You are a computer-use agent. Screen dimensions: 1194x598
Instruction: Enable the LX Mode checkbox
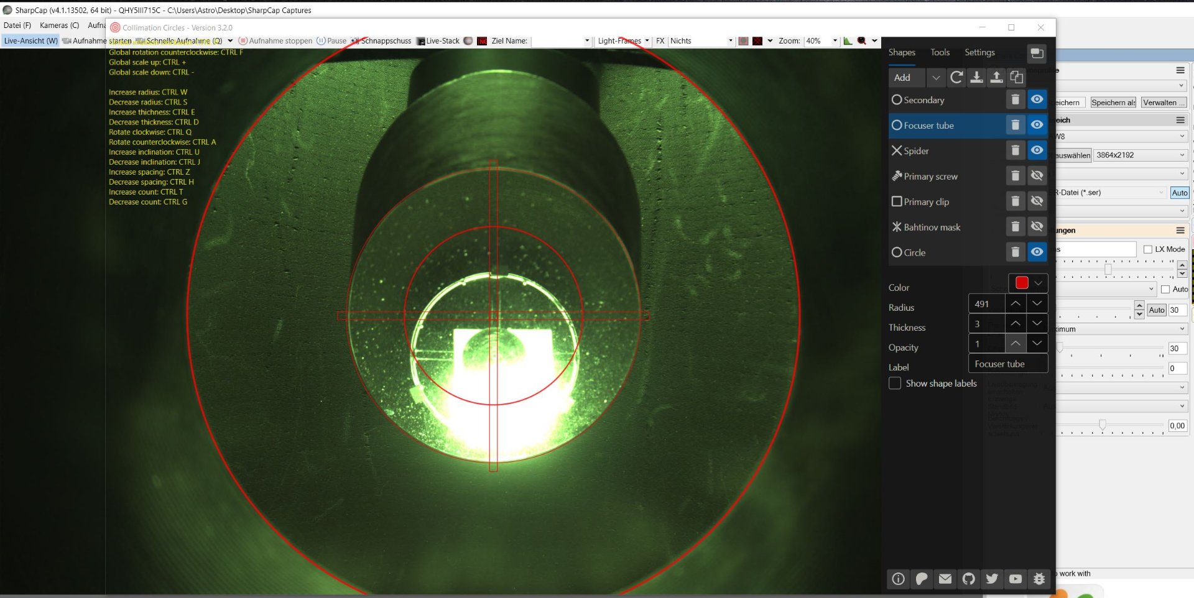point(1148,249)
